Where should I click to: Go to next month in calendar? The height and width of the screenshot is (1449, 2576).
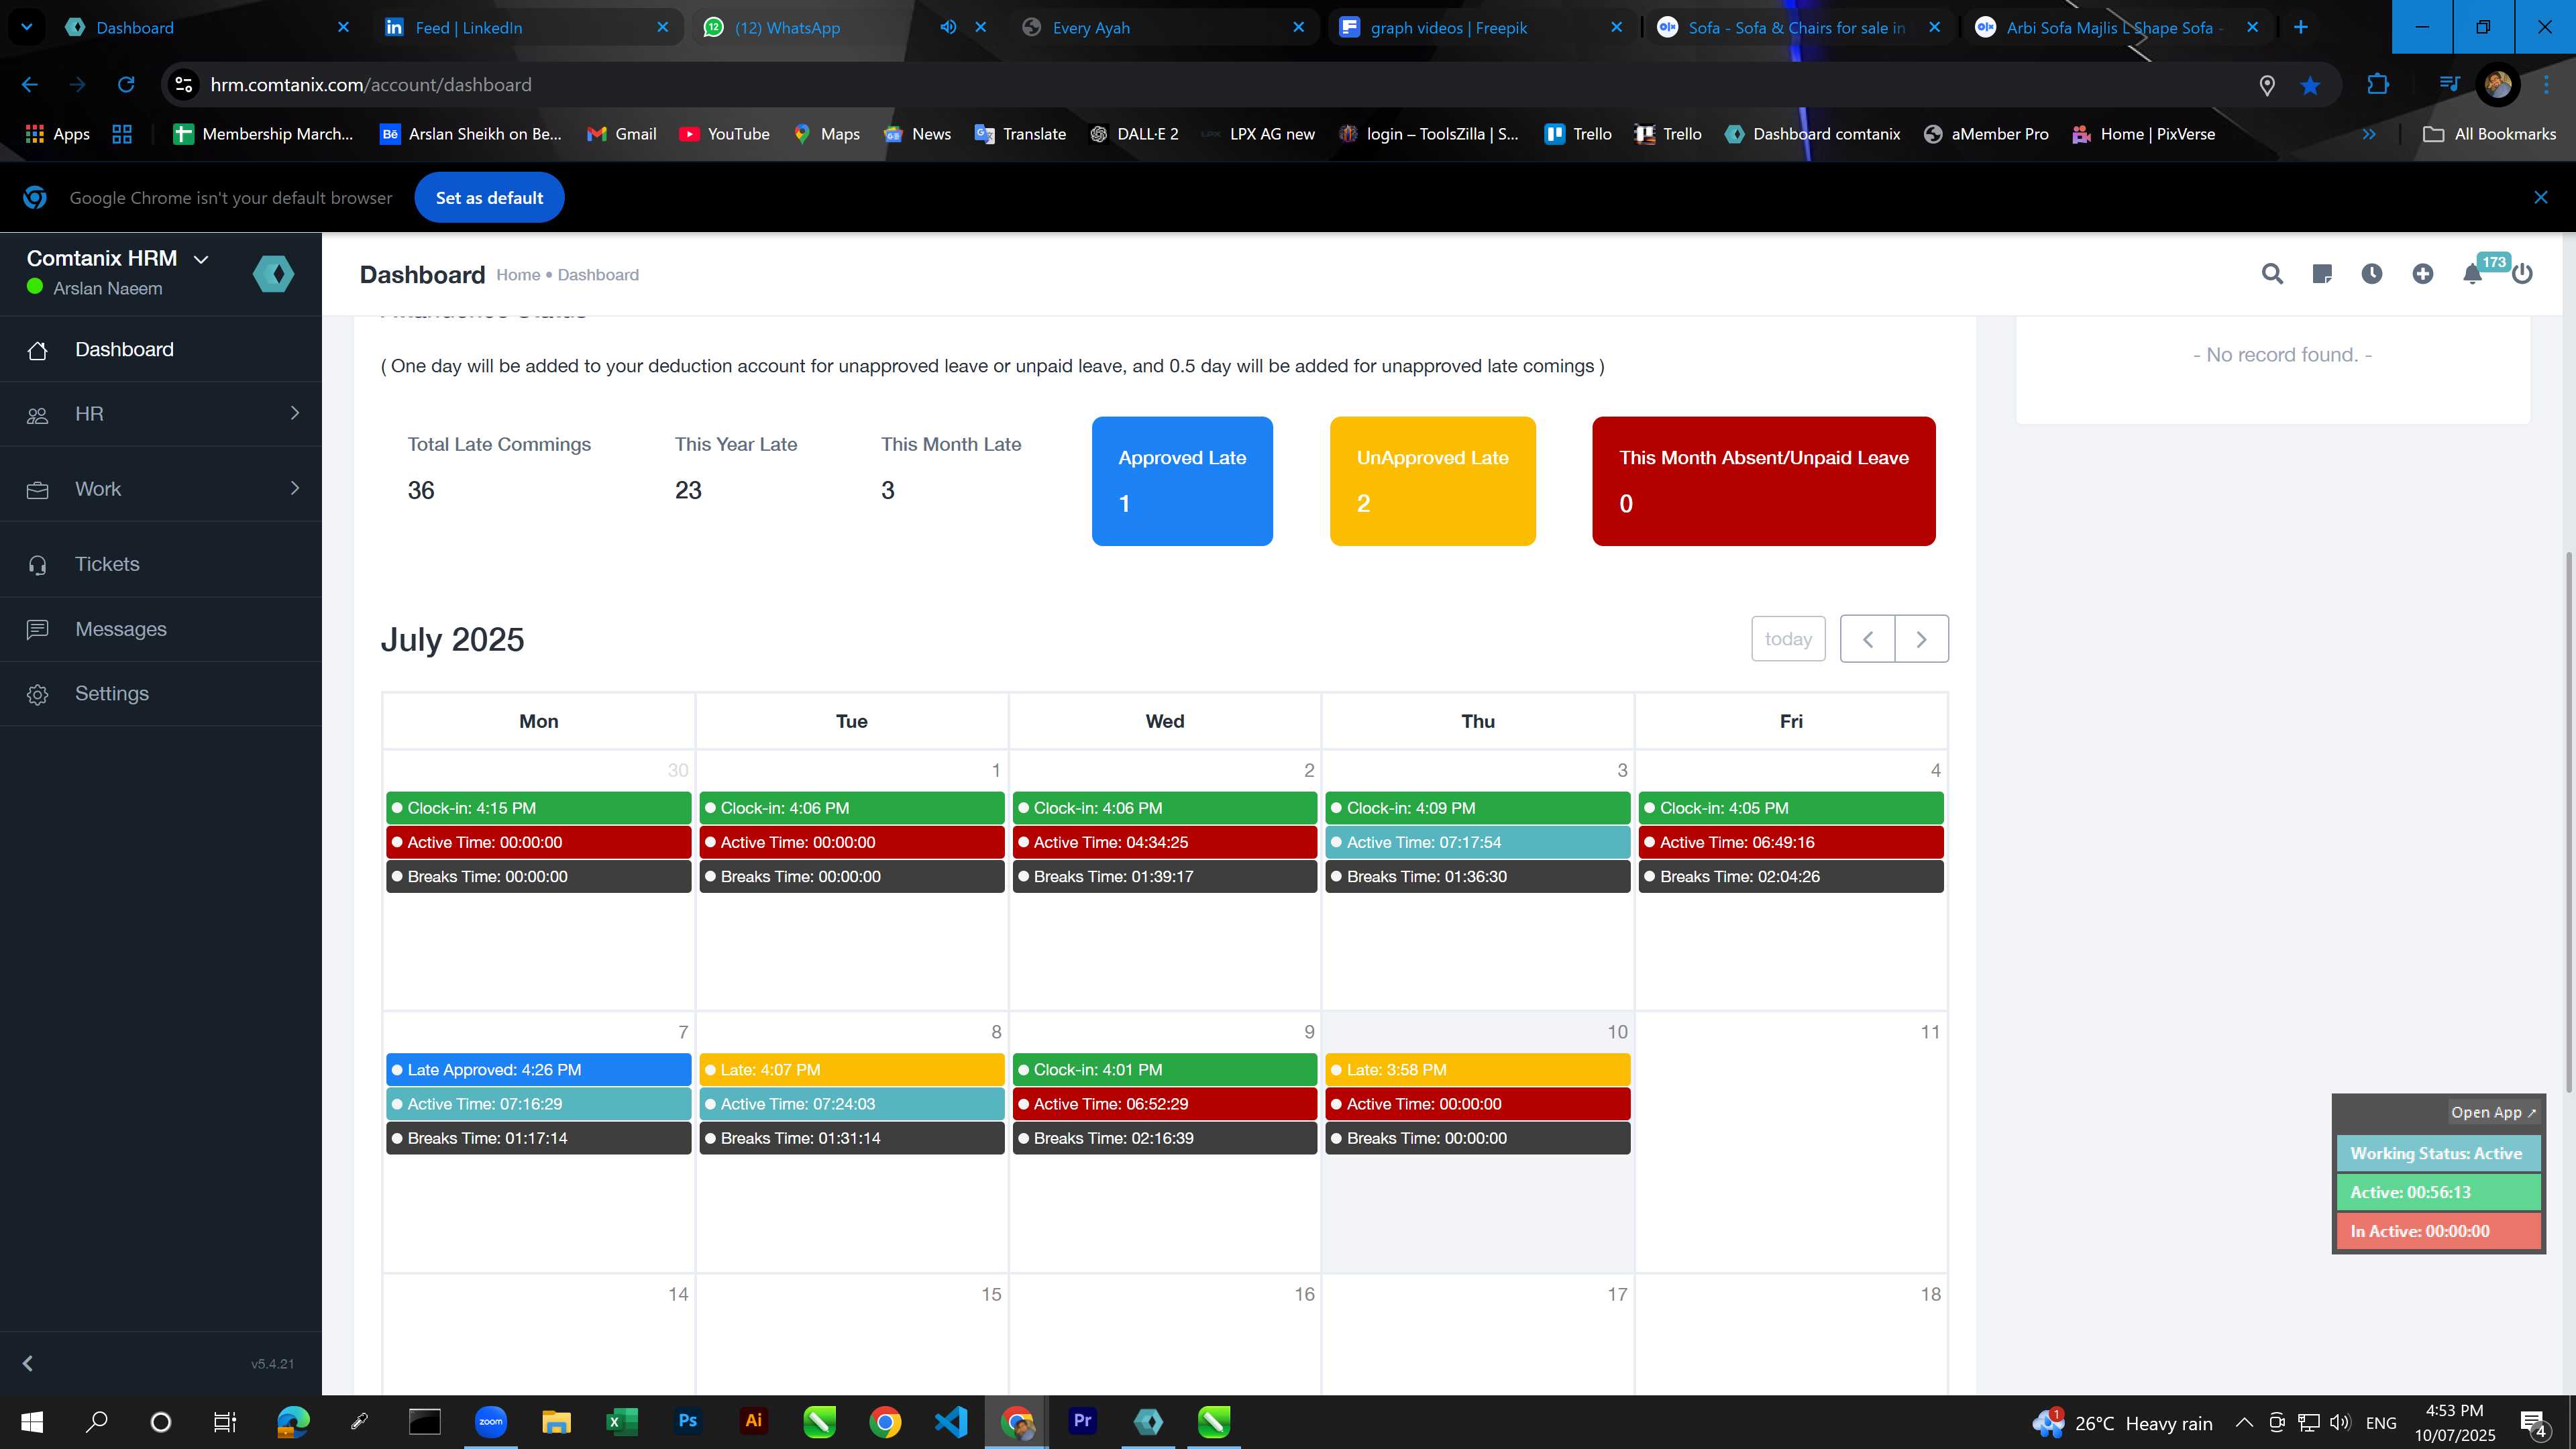1921,639
